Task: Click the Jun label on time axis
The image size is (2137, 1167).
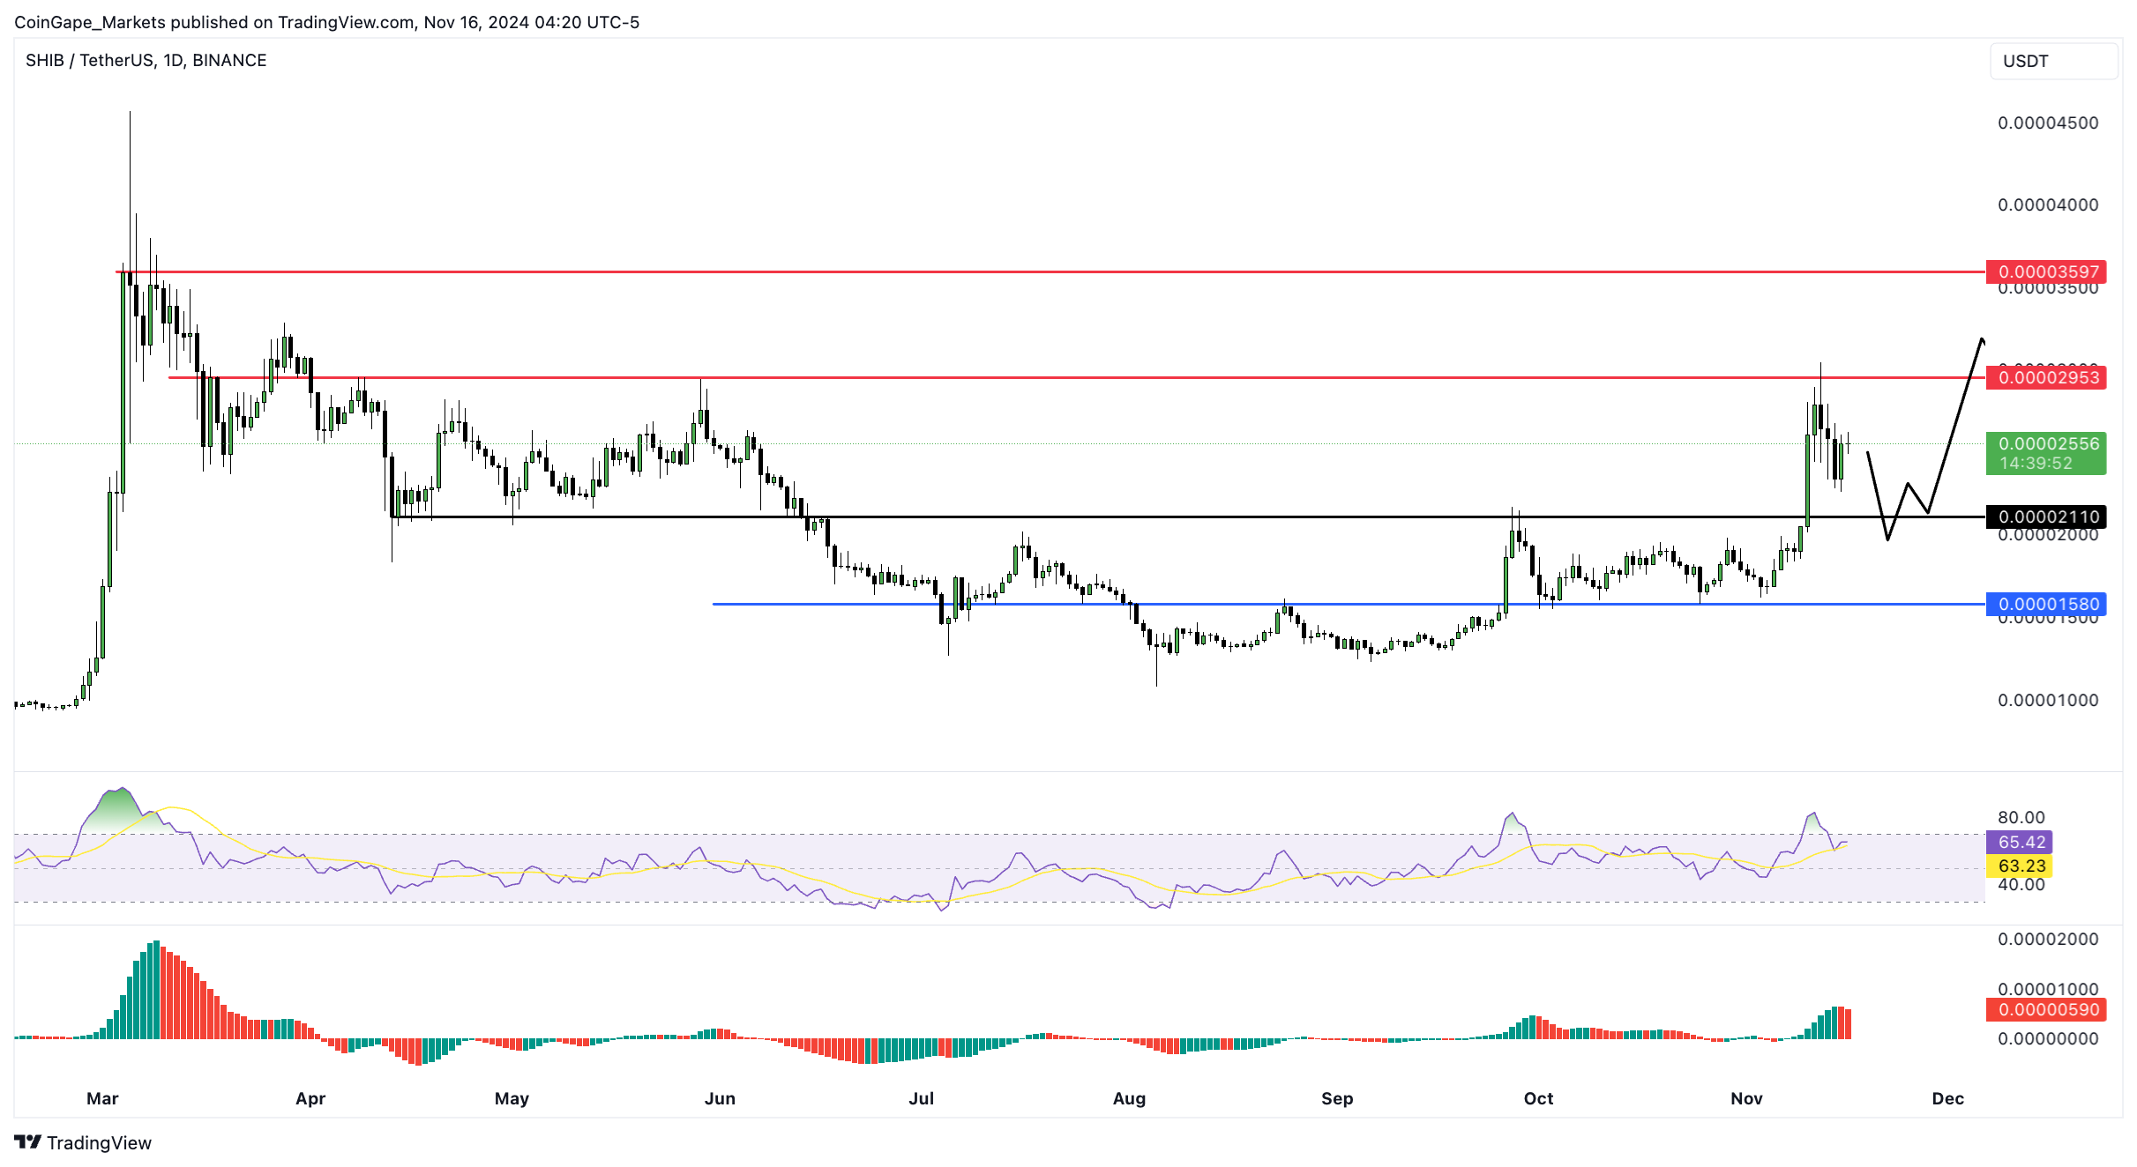Action: [x=721, y=1098]
